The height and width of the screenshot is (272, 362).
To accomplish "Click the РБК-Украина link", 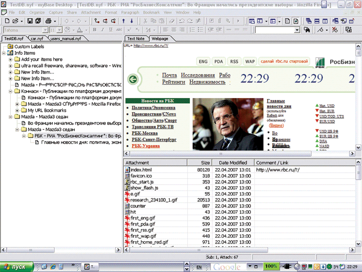I will tap(146, 146).
